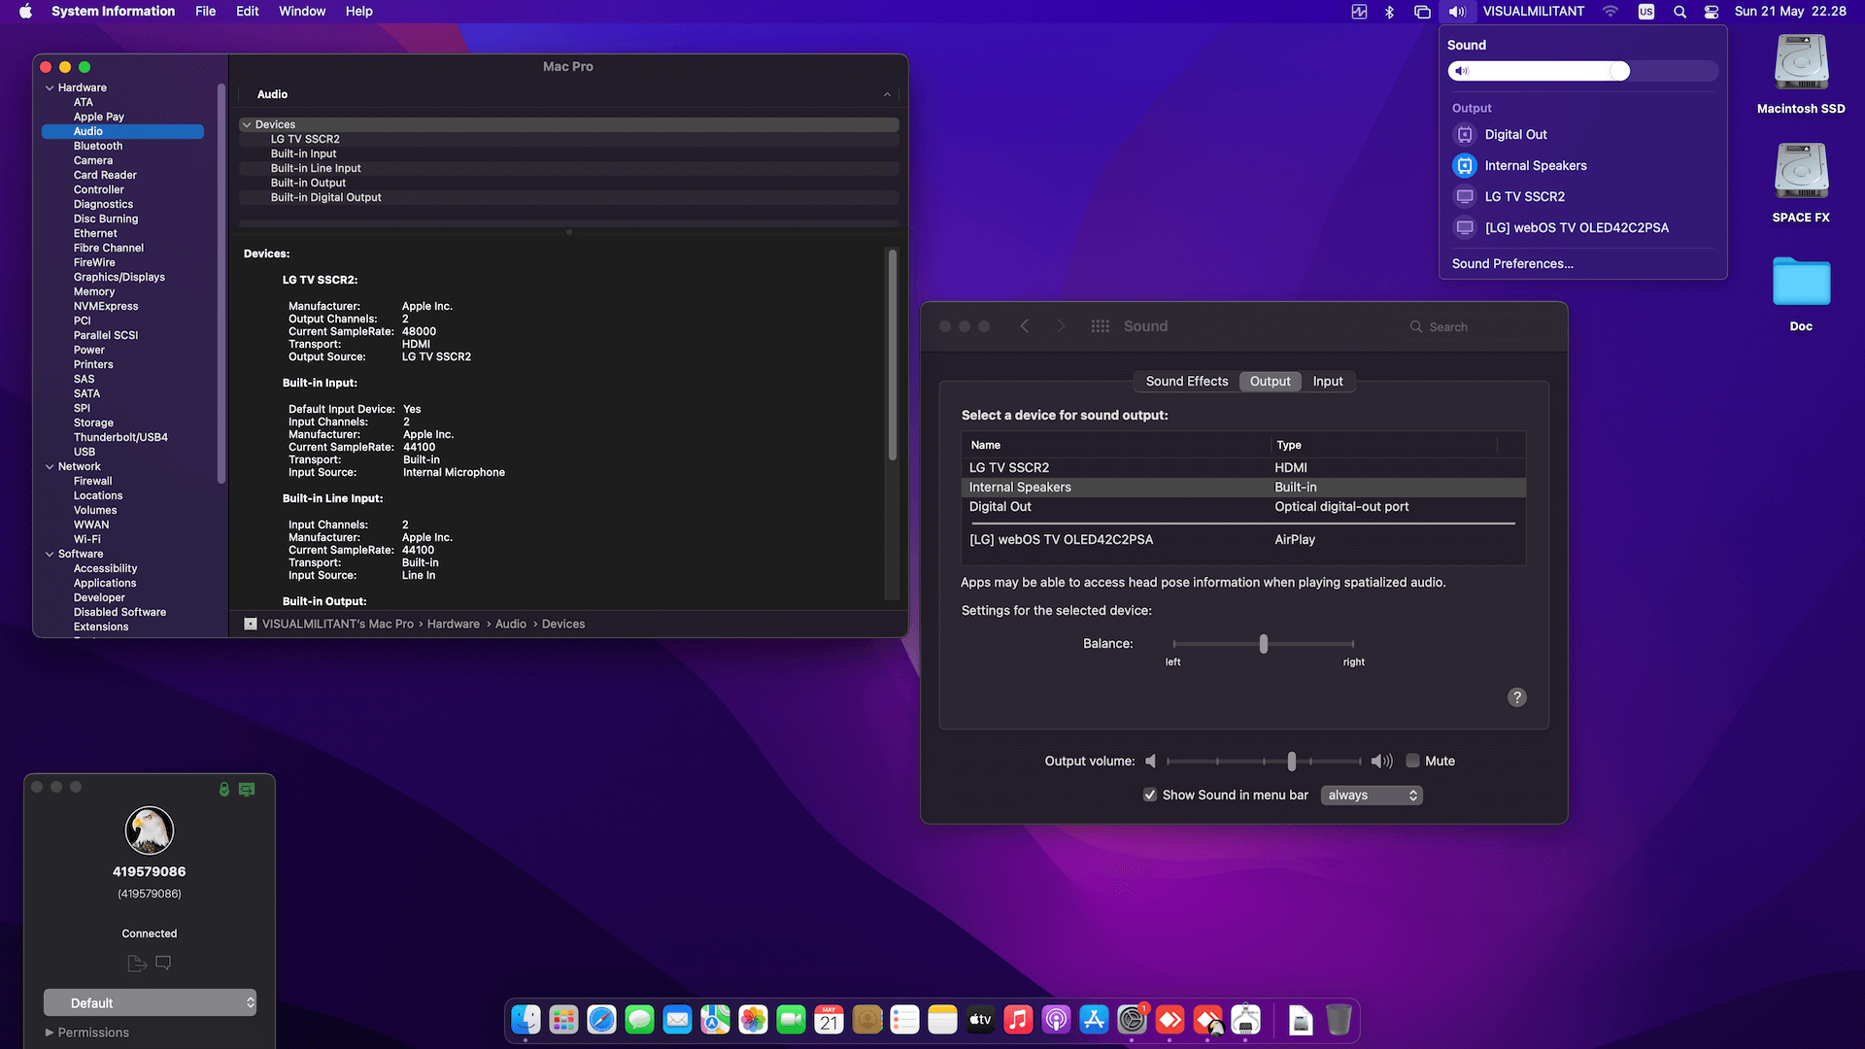This screenshot has width=1865, height=1049.
Task: Open Sound Preferences... link
Action: tap(1512, 263)
